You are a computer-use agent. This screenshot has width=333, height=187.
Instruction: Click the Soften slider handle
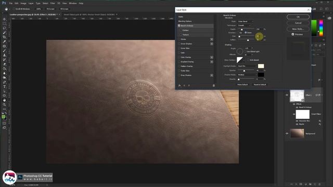[248, 40]
